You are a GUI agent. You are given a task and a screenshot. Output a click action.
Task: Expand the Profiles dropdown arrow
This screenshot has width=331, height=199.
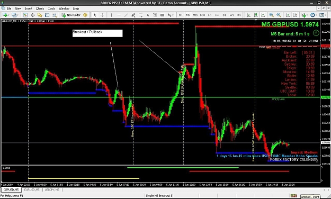17,15
